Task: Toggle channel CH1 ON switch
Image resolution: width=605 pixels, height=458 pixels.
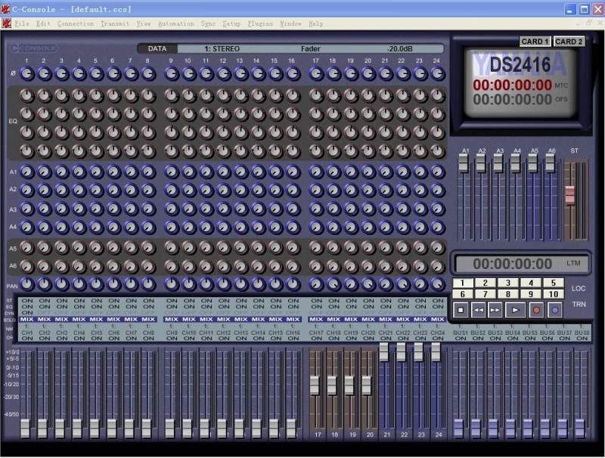Action: tap(26, 338)
